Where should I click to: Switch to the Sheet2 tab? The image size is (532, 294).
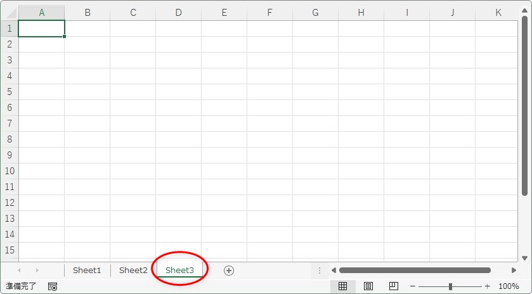click(133, 270)
